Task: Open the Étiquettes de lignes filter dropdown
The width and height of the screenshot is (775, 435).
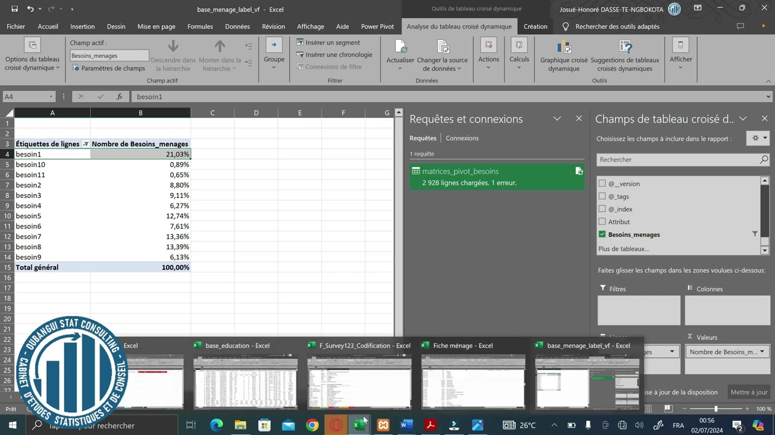Action: pyautogui.click(x=85, y=144)
